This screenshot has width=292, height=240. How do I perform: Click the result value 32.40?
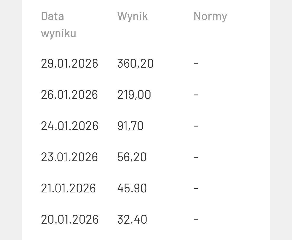[132, 219]
